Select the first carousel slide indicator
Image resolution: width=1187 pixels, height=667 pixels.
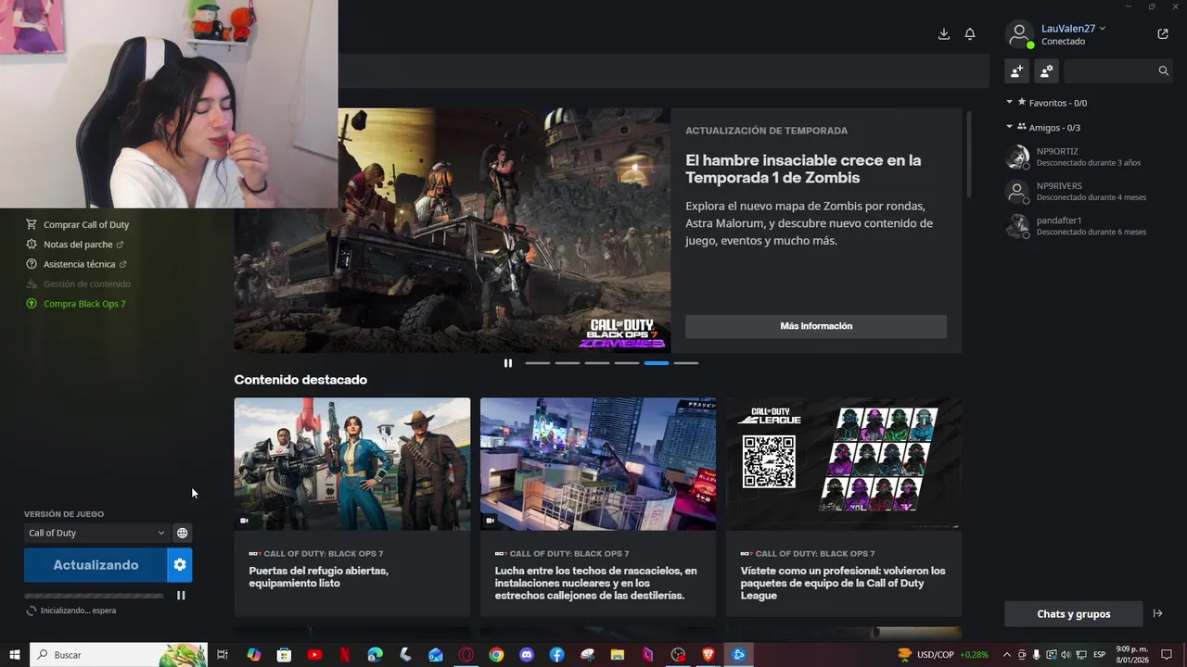pos(537,363)
